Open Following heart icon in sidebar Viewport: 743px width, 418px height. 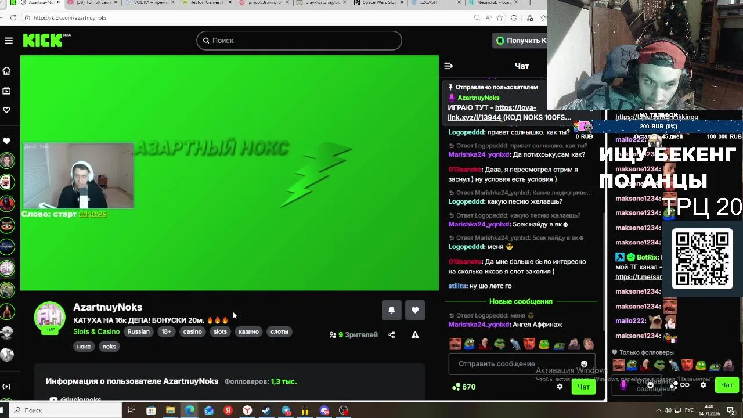[7, 110]
